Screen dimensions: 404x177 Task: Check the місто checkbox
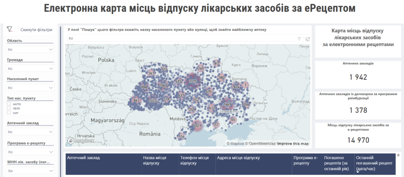(x=9, y=104)
